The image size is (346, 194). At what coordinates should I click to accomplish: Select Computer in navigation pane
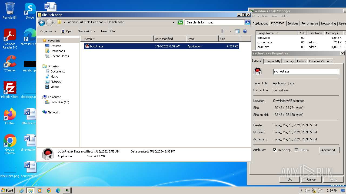coord(54,97)
